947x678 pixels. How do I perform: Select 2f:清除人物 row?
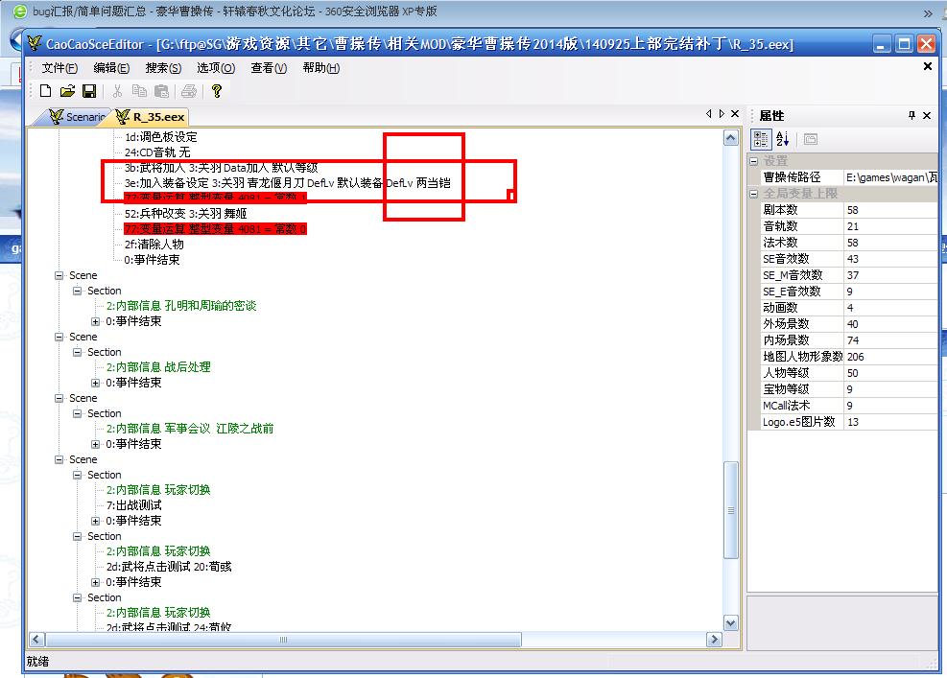pyautogui.click(x=154, y=244)
